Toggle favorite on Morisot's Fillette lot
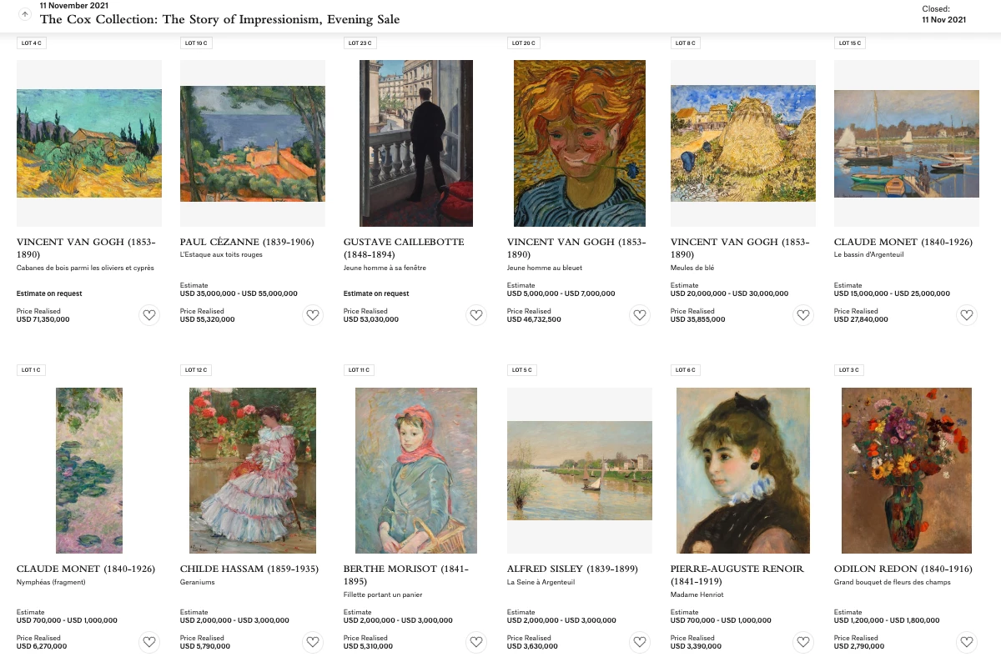1001x667 pixels. click(x=476, y=642)
